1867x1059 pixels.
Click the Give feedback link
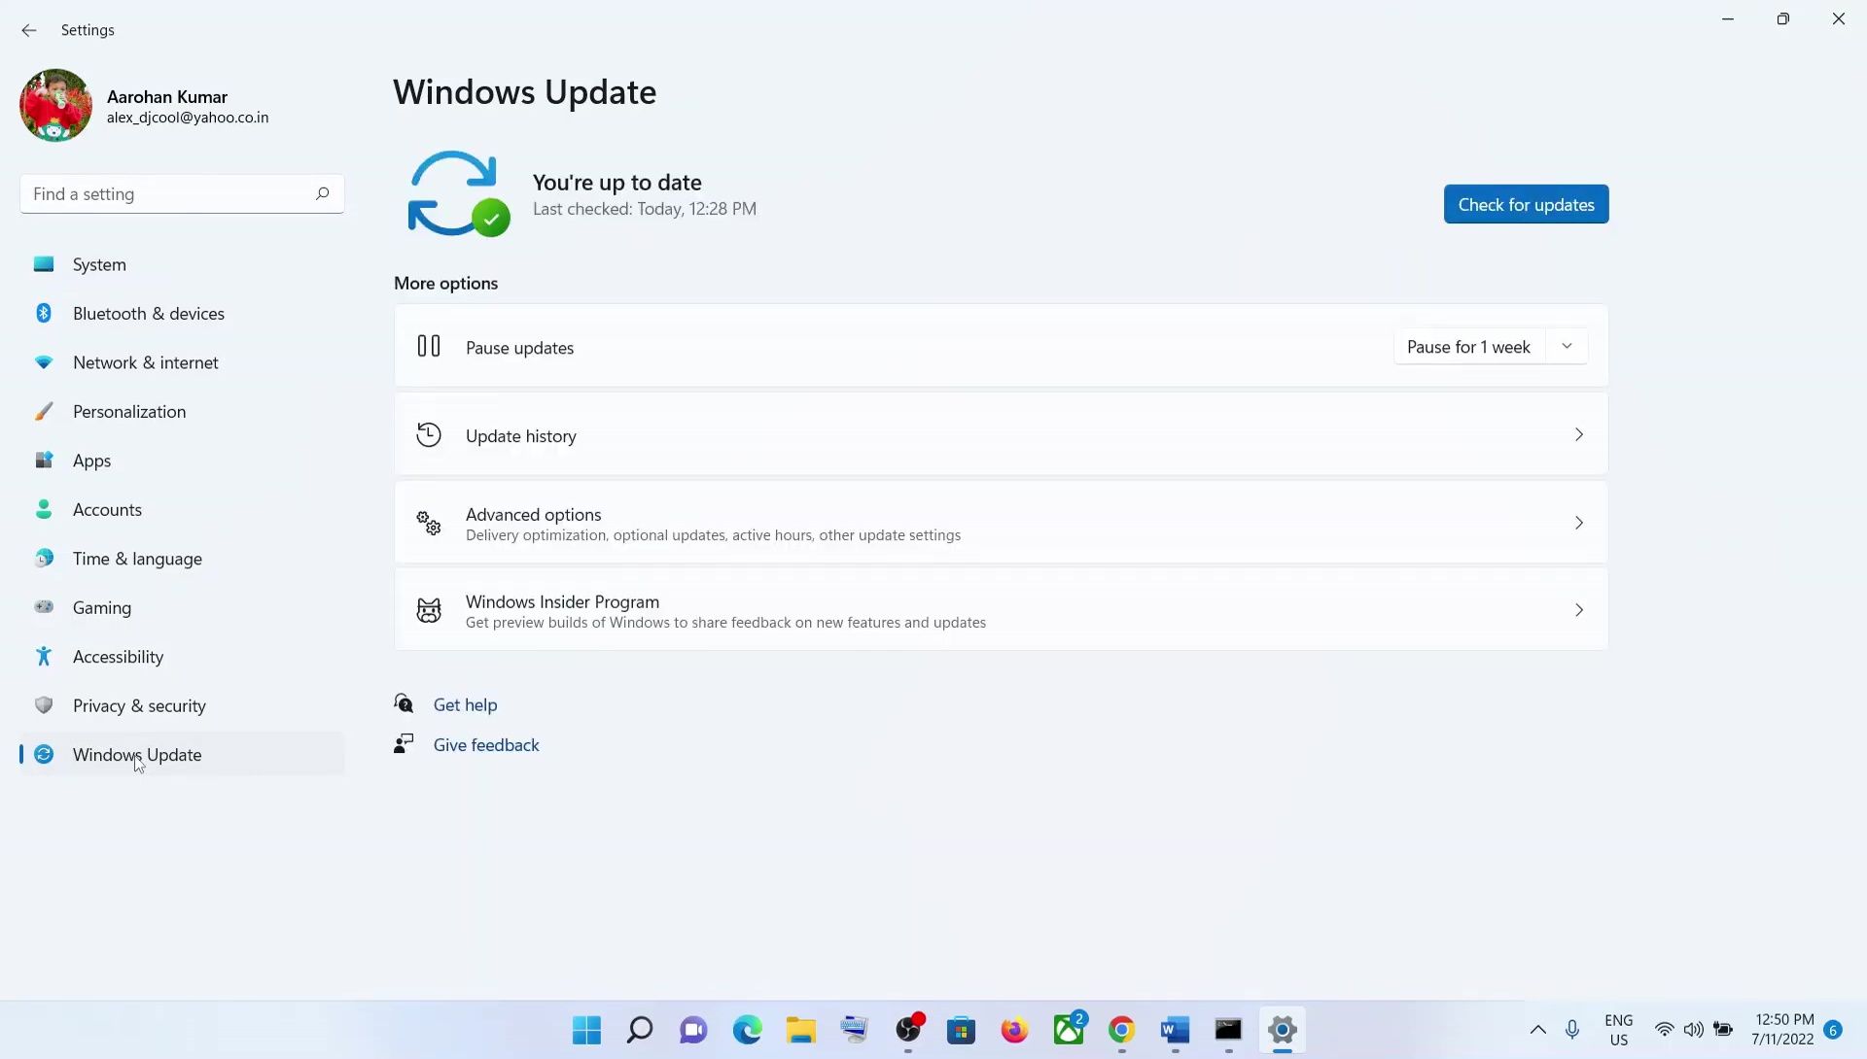coord(486,745)
